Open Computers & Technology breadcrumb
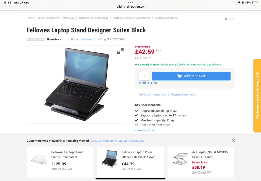Viewport: 261px width, 181px height. click(x=93, y=18)
